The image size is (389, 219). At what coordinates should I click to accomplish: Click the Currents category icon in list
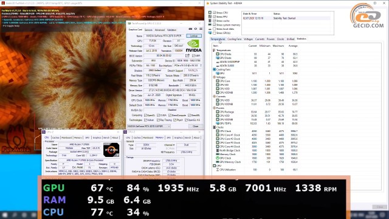214,96
